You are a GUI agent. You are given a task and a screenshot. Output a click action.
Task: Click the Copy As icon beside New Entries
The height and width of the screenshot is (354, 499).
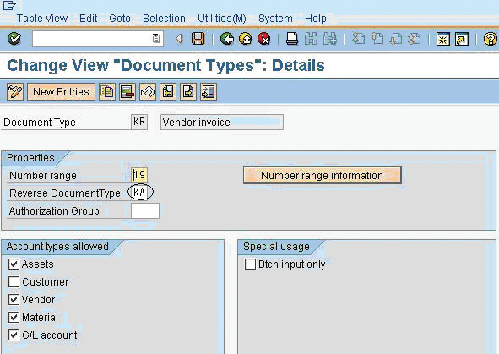[x=107, y=92]
